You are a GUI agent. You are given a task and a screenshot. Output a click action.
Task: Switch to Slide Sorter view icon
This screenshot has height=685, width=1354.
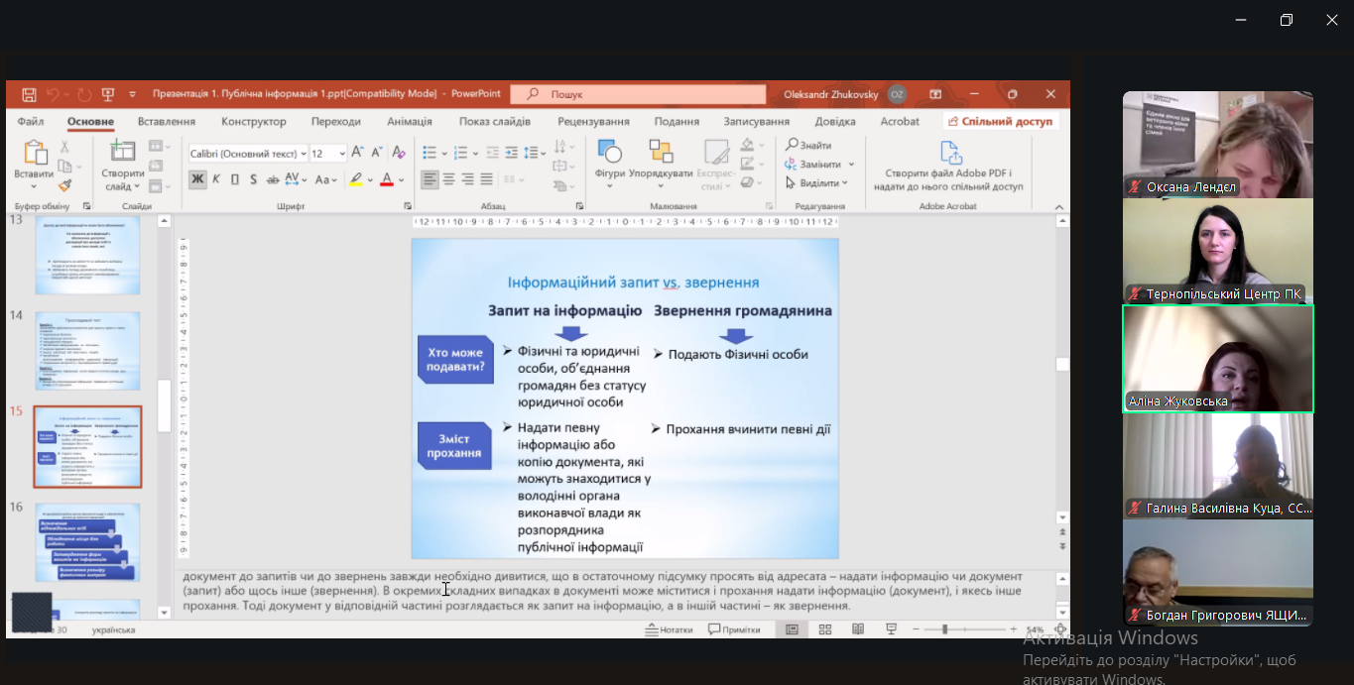point(825,629)
